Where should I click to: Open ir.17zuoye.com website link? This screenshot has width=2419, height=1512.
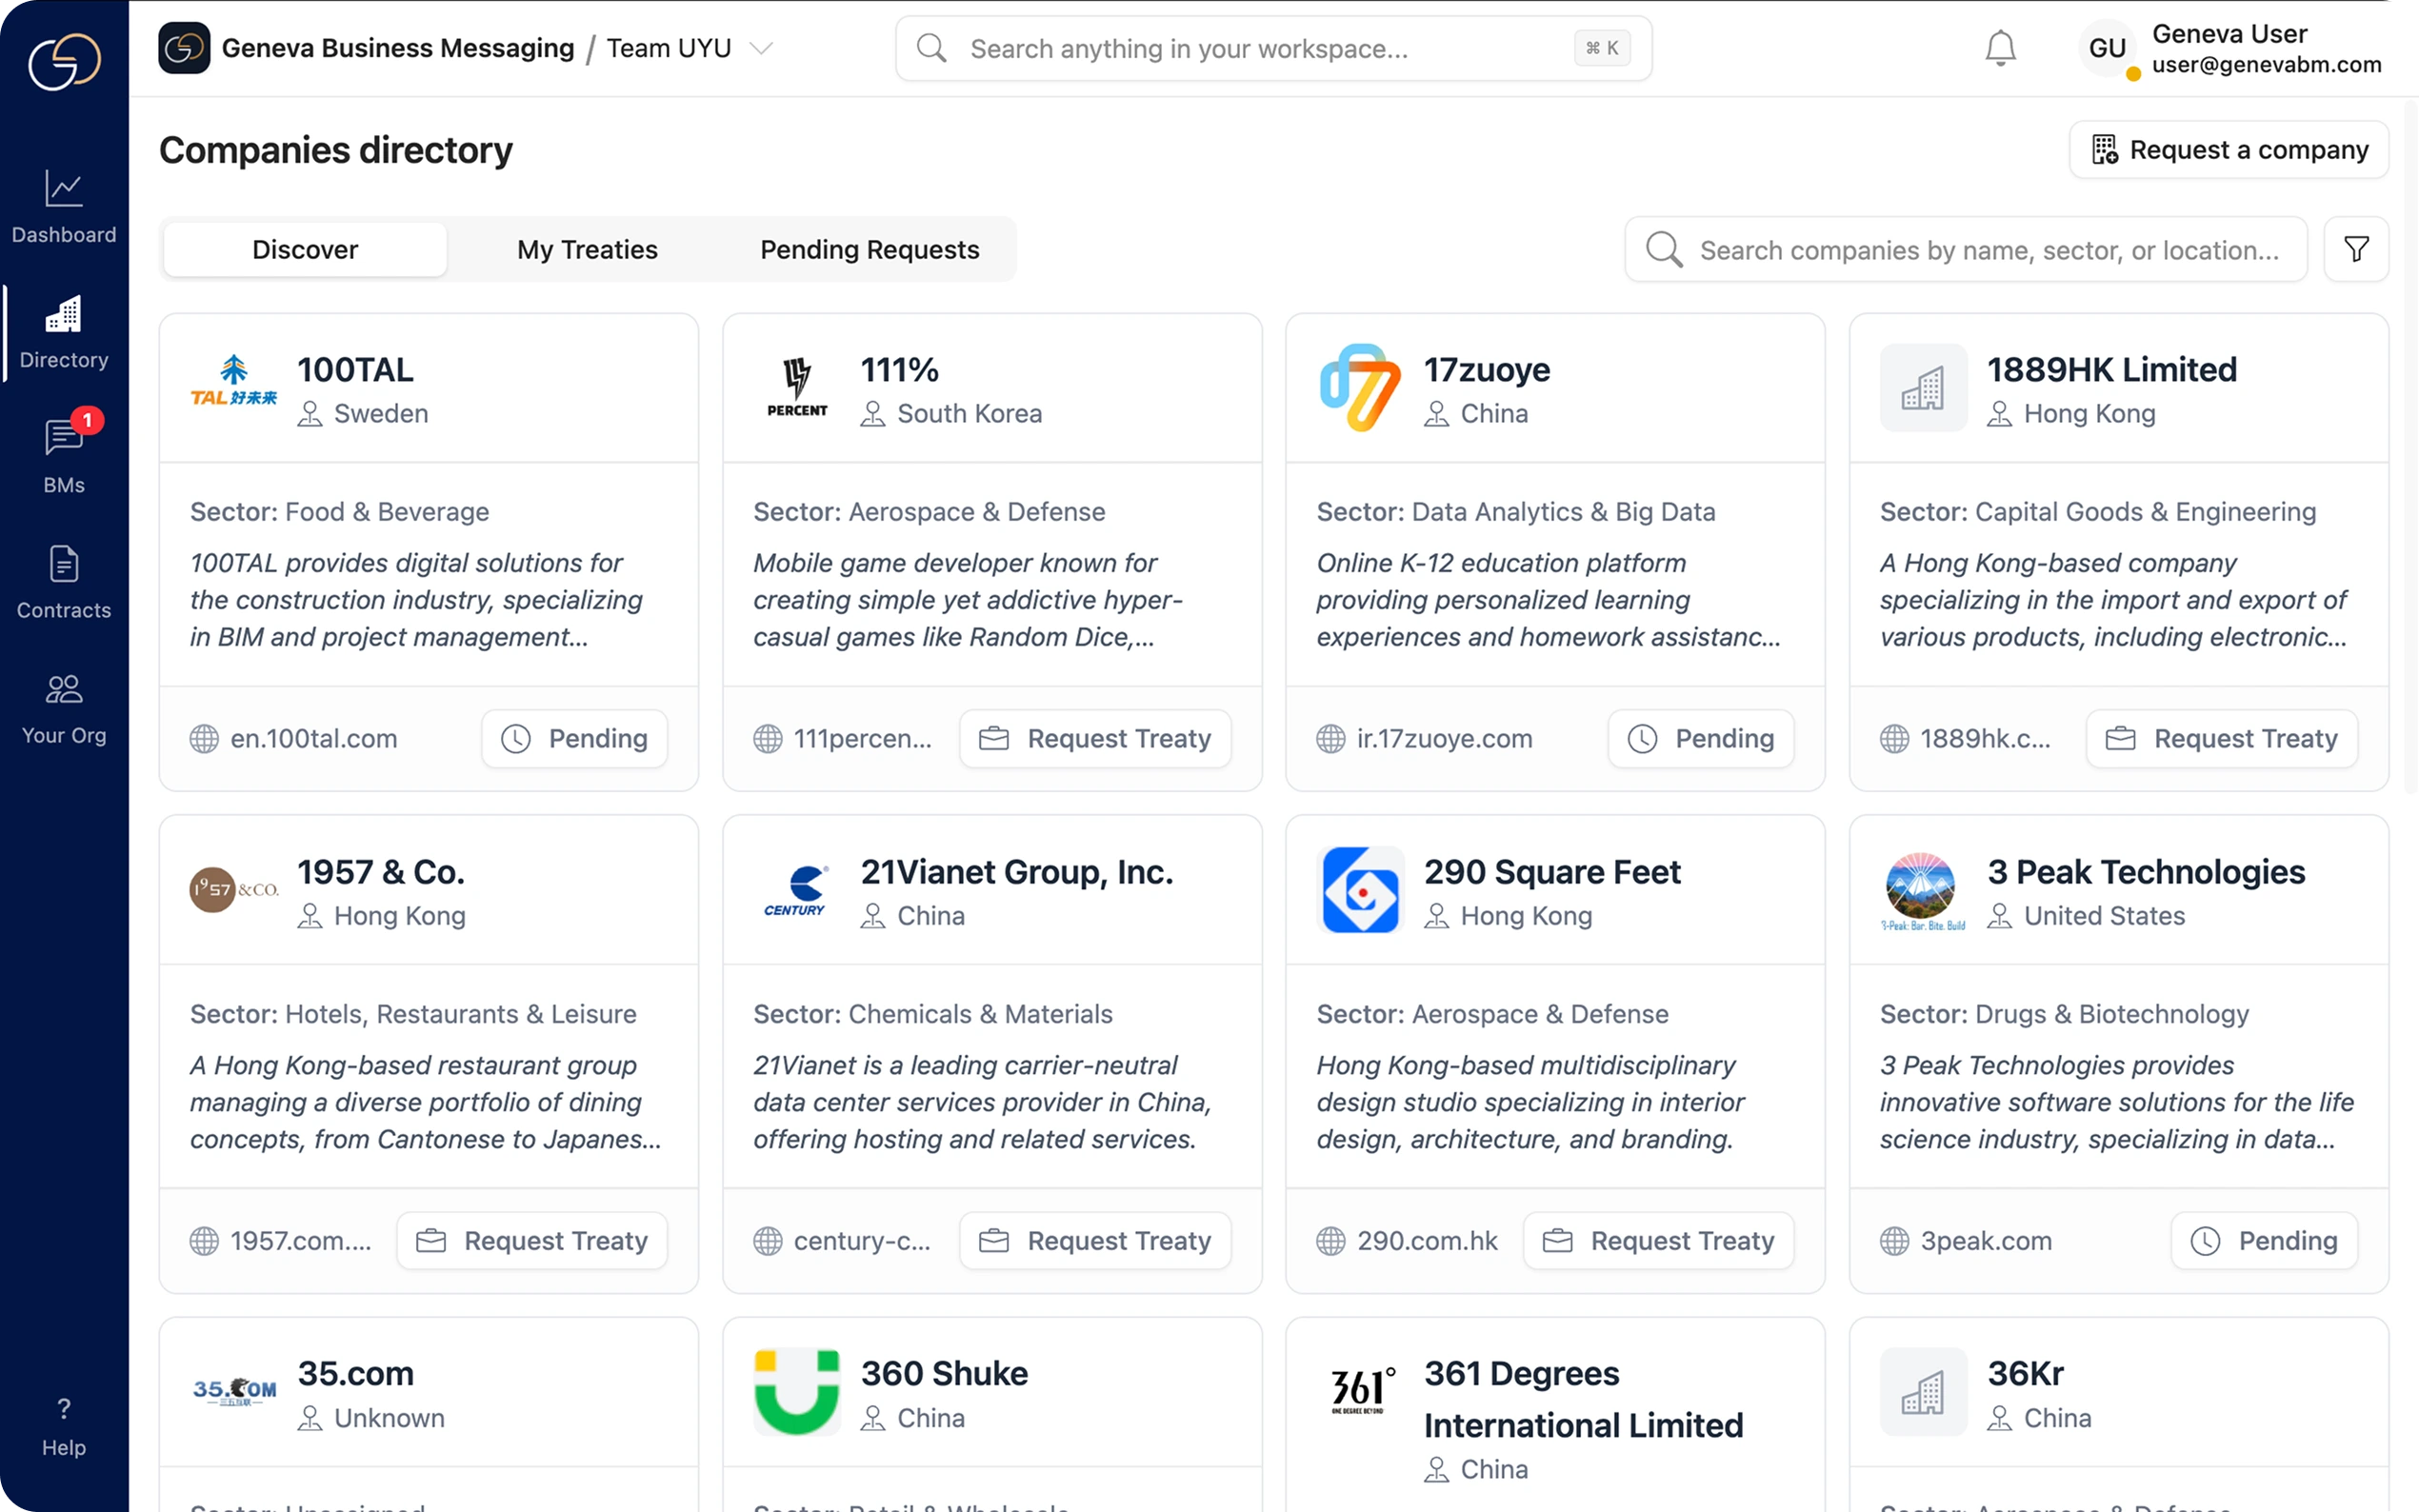[x=1444, y=738]
